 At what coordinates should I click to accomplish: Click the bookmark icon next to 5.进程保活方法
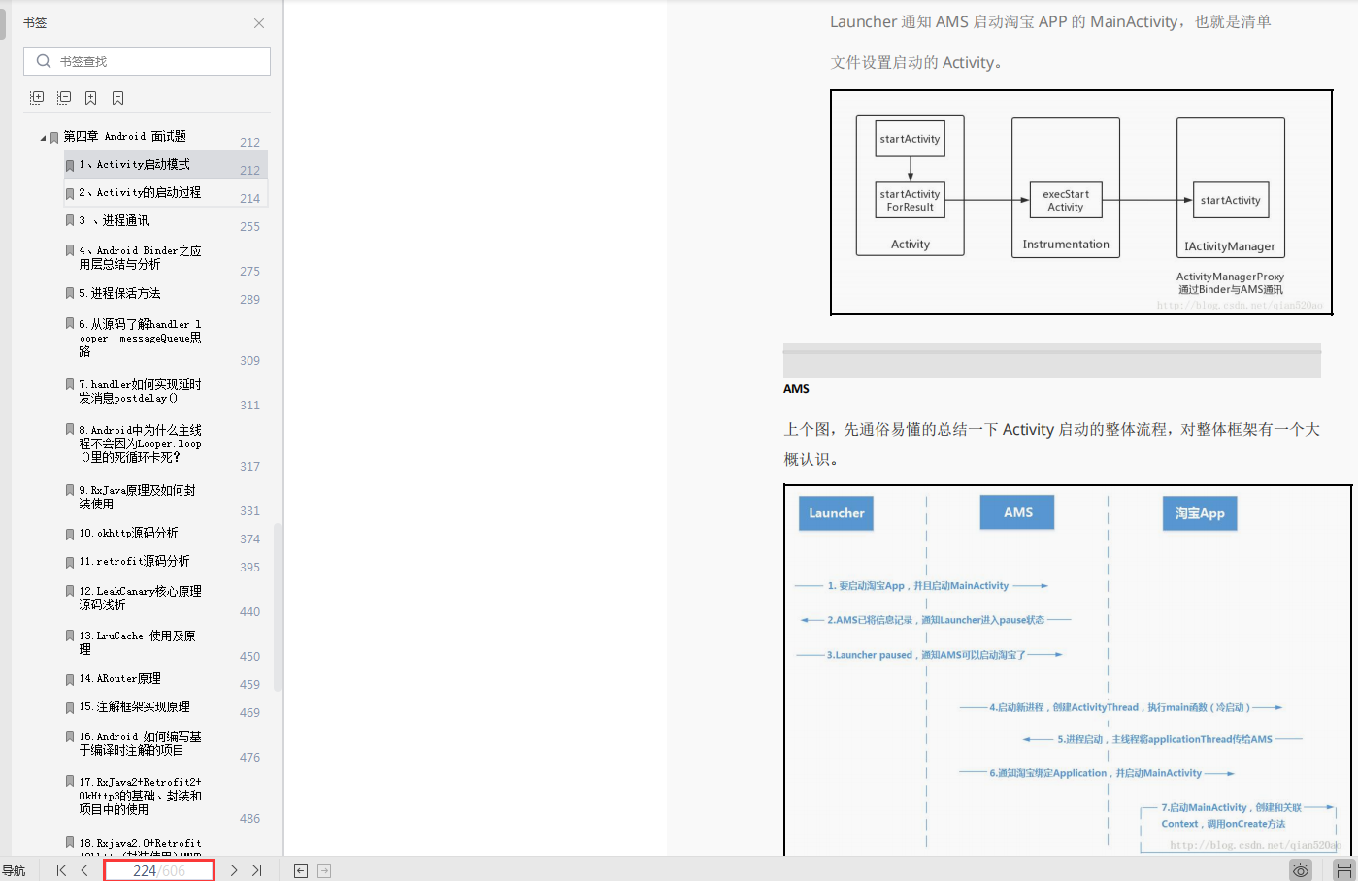click(x=70, y=293)
